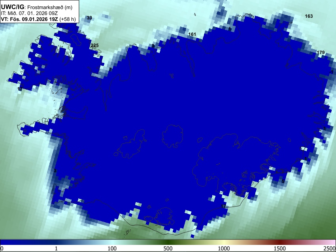Image resolution: width=336 pixels, height=252 pixels.
Task: Click the "1500" label on the color scale
Action: (279, 248)
